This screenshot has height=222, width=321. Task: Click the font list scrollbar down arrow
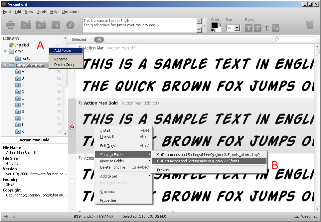pyautogui.click(x=317, y=209)
